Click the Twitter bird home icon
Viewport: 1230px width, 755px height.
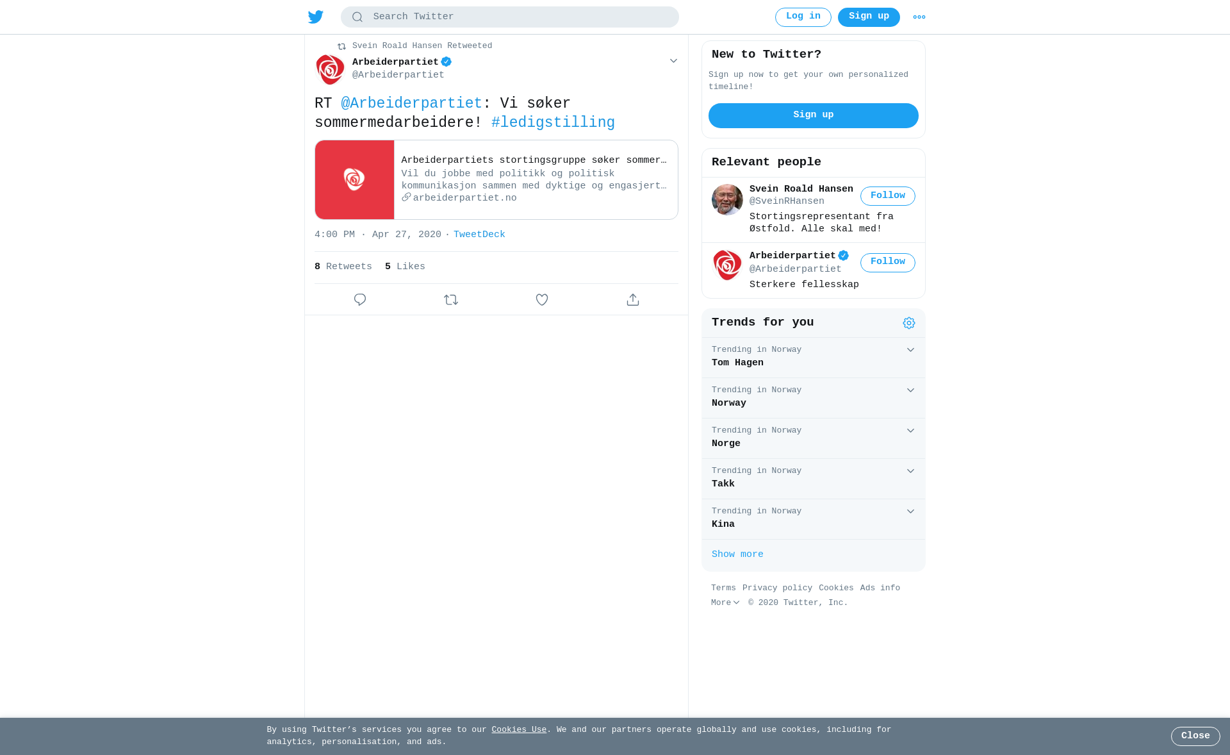coord(316,17)
